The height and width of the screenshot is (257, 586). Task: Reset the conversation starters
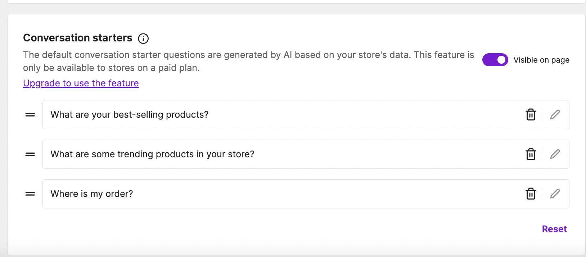click(x=554, y=229)
